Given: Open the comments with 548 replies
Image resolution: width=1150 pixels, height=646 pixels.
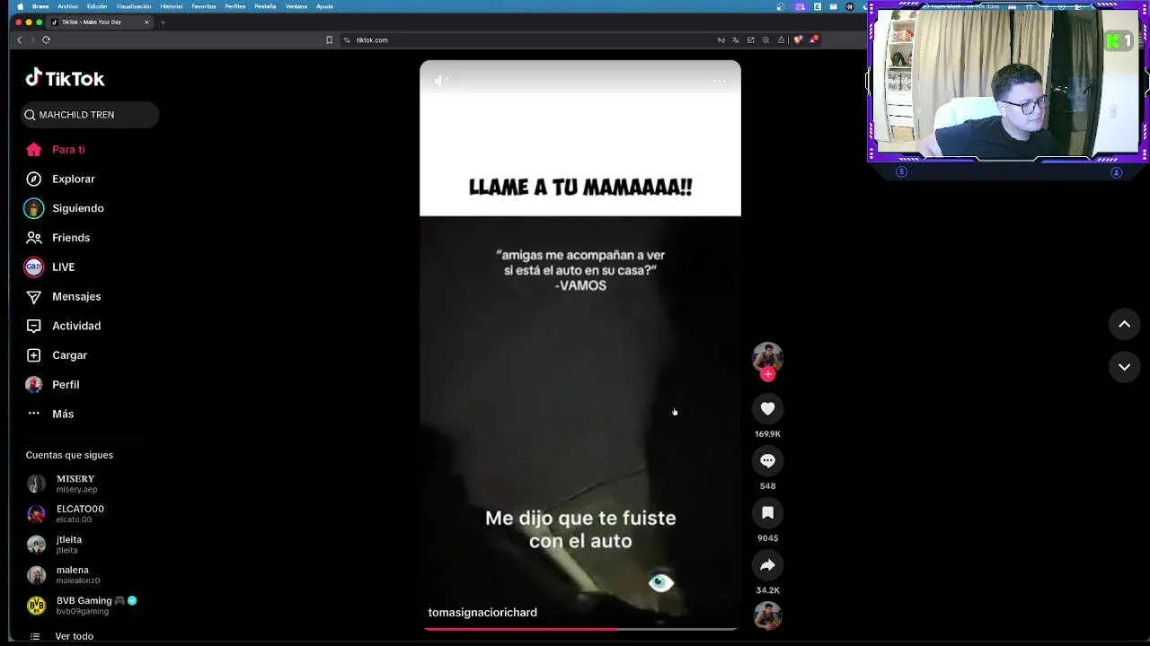Looking at the screenshot, I should point(767,461).
